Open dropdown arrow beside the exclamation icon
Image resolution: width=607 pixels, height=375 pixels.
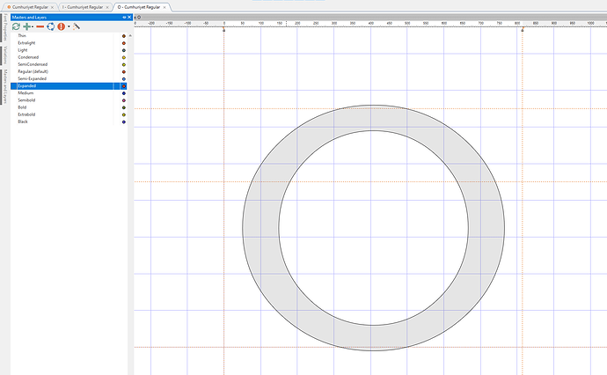pyautogui.click(x=69, y=27)
